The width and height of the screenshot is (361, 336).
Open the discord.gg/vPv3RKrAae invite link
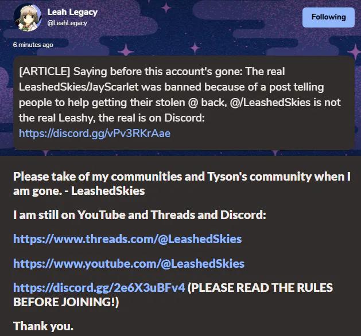95,133
